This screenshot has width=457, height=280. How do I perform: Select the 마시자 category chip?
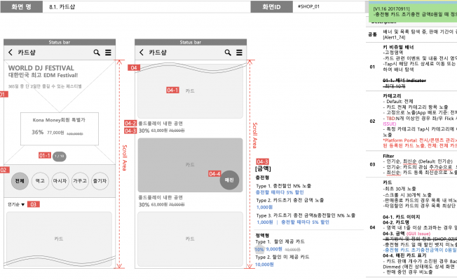click(60, 181)
